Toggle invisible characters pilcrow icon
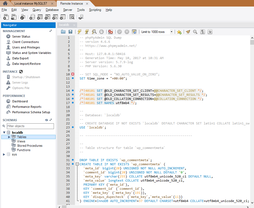Image resolution: width=254 pixels, height=208 pixels. pyautogui.click(x=202, y=32)
